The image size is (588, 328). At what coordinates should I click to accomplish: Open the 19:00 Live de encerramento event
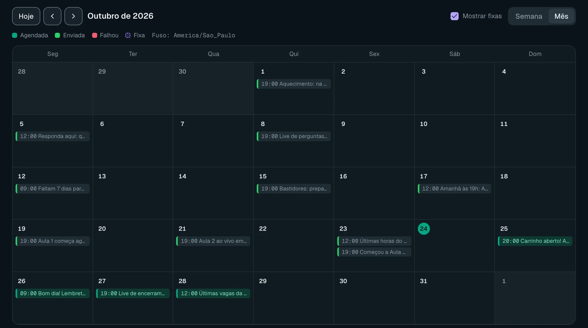coord(133,293)
